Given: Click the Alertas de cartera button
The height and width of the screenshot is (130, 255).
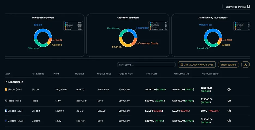Looking at the screenshot, I should point(236,7).
